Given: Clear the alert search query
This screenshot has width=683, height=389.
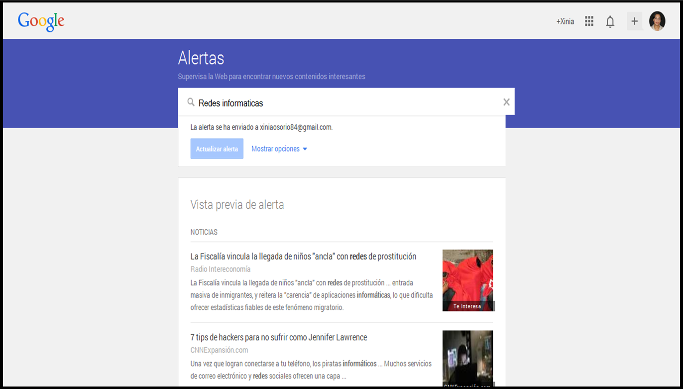Looking at the screenshot, I should point(506,102).
